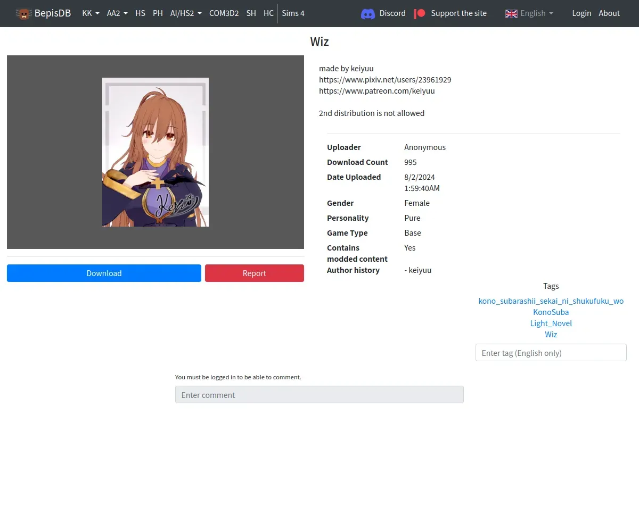Click the Login link

581,13
